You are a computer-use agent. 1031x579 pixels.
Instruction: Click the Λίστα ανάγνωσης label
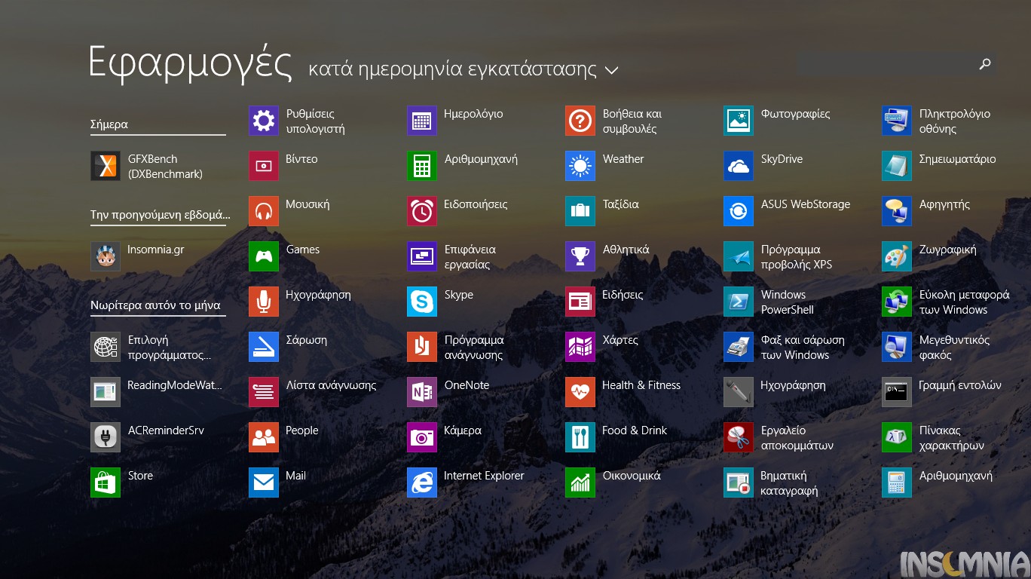(331, 385)
